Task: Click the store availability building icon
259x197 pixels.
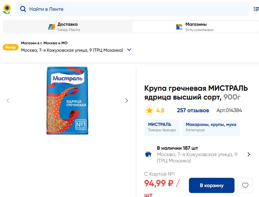Action: (x=148, y=154)
